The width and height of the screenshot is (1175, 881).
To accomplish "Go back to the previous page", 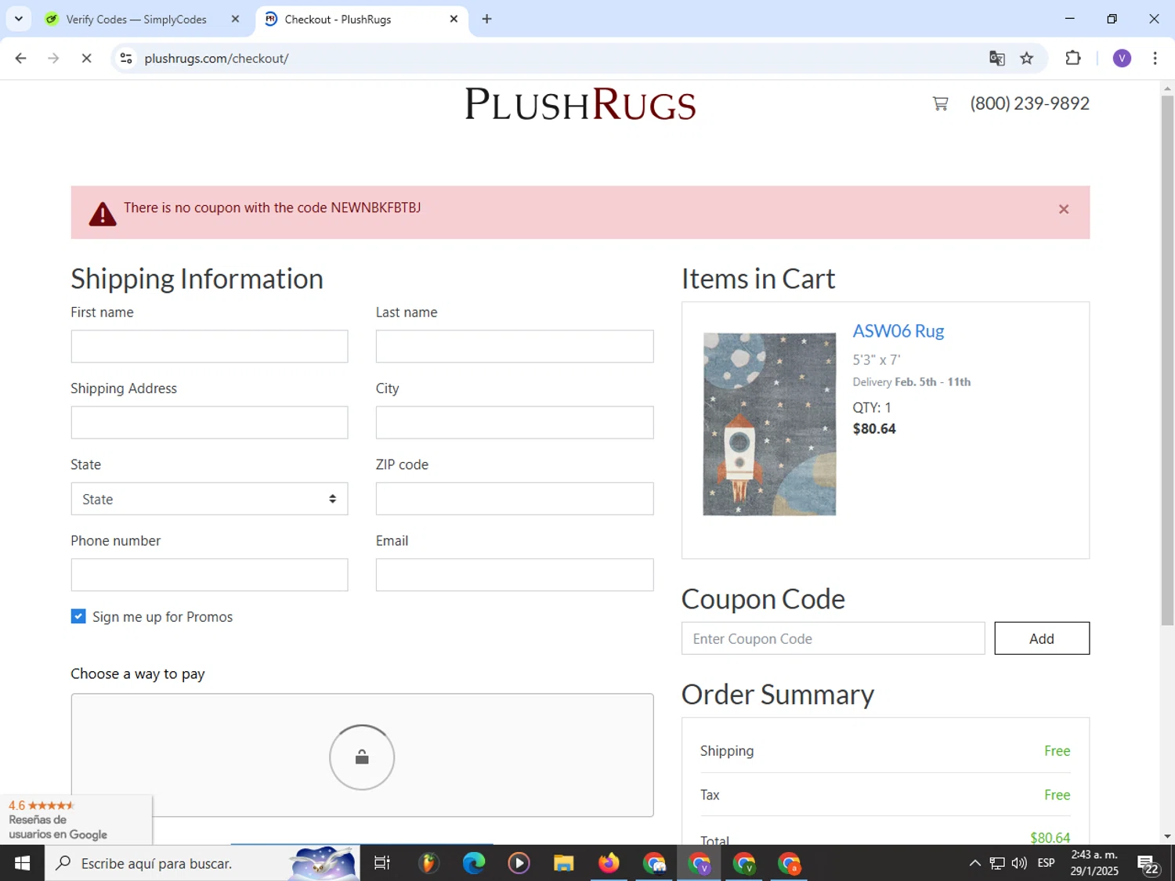I will 21,58.
